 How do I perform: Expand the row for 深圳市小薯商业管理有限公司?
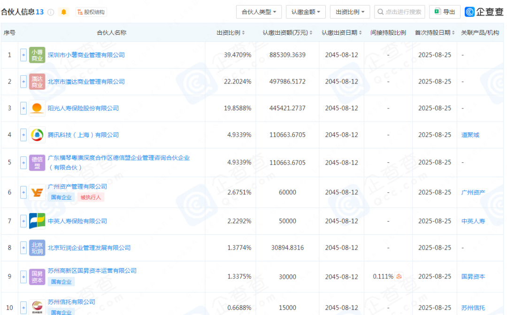pyautogui.click(x=23, y=55)
